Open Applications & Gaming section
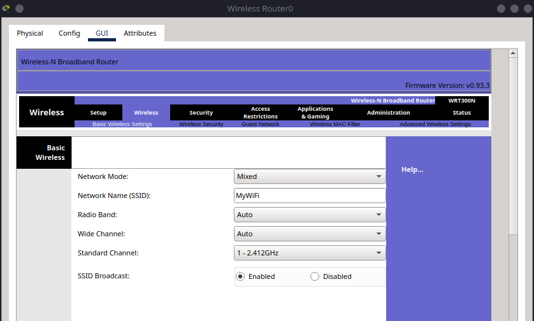This screenshot has width=534, height=321. (315, 113)
